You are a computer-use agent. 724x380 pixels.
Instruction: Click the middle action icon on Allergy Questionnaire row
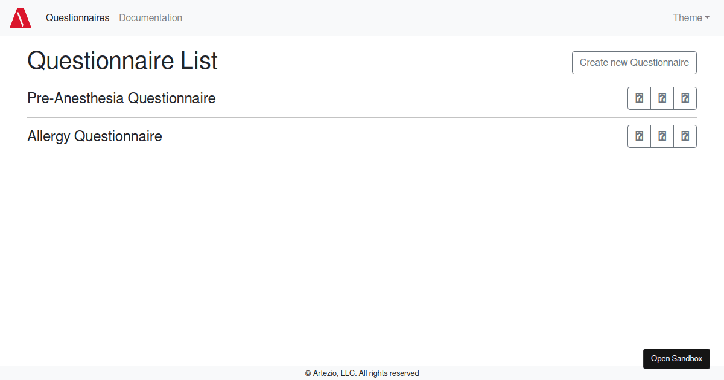662,136
